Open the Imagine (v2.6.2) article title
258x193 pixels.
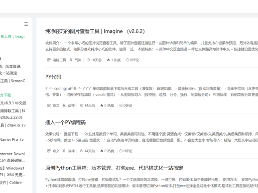click(95, 31)
